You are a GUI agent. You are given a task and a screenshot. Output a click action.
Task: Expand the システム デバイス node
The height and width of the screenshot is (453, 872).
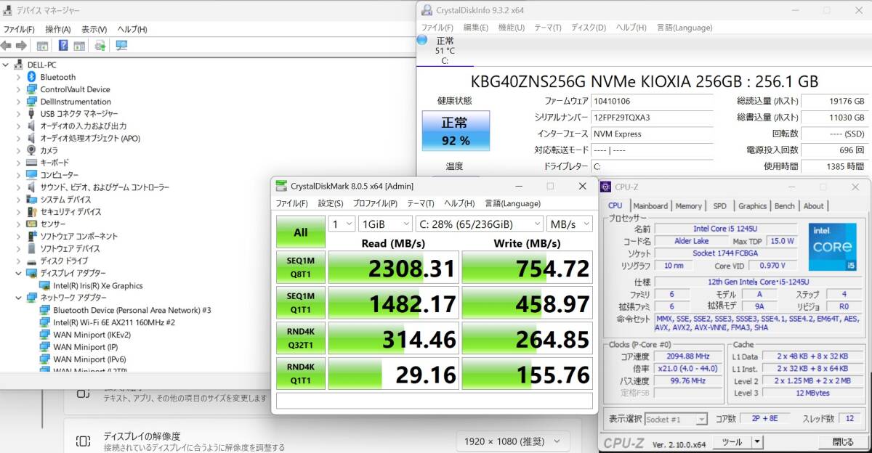tap(19, 200)
